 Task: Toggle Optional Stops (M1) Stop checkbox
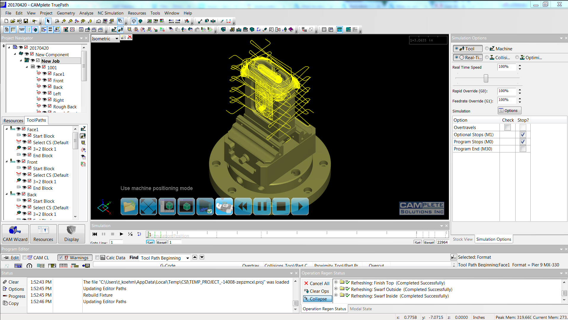click(x=523, y=135)
